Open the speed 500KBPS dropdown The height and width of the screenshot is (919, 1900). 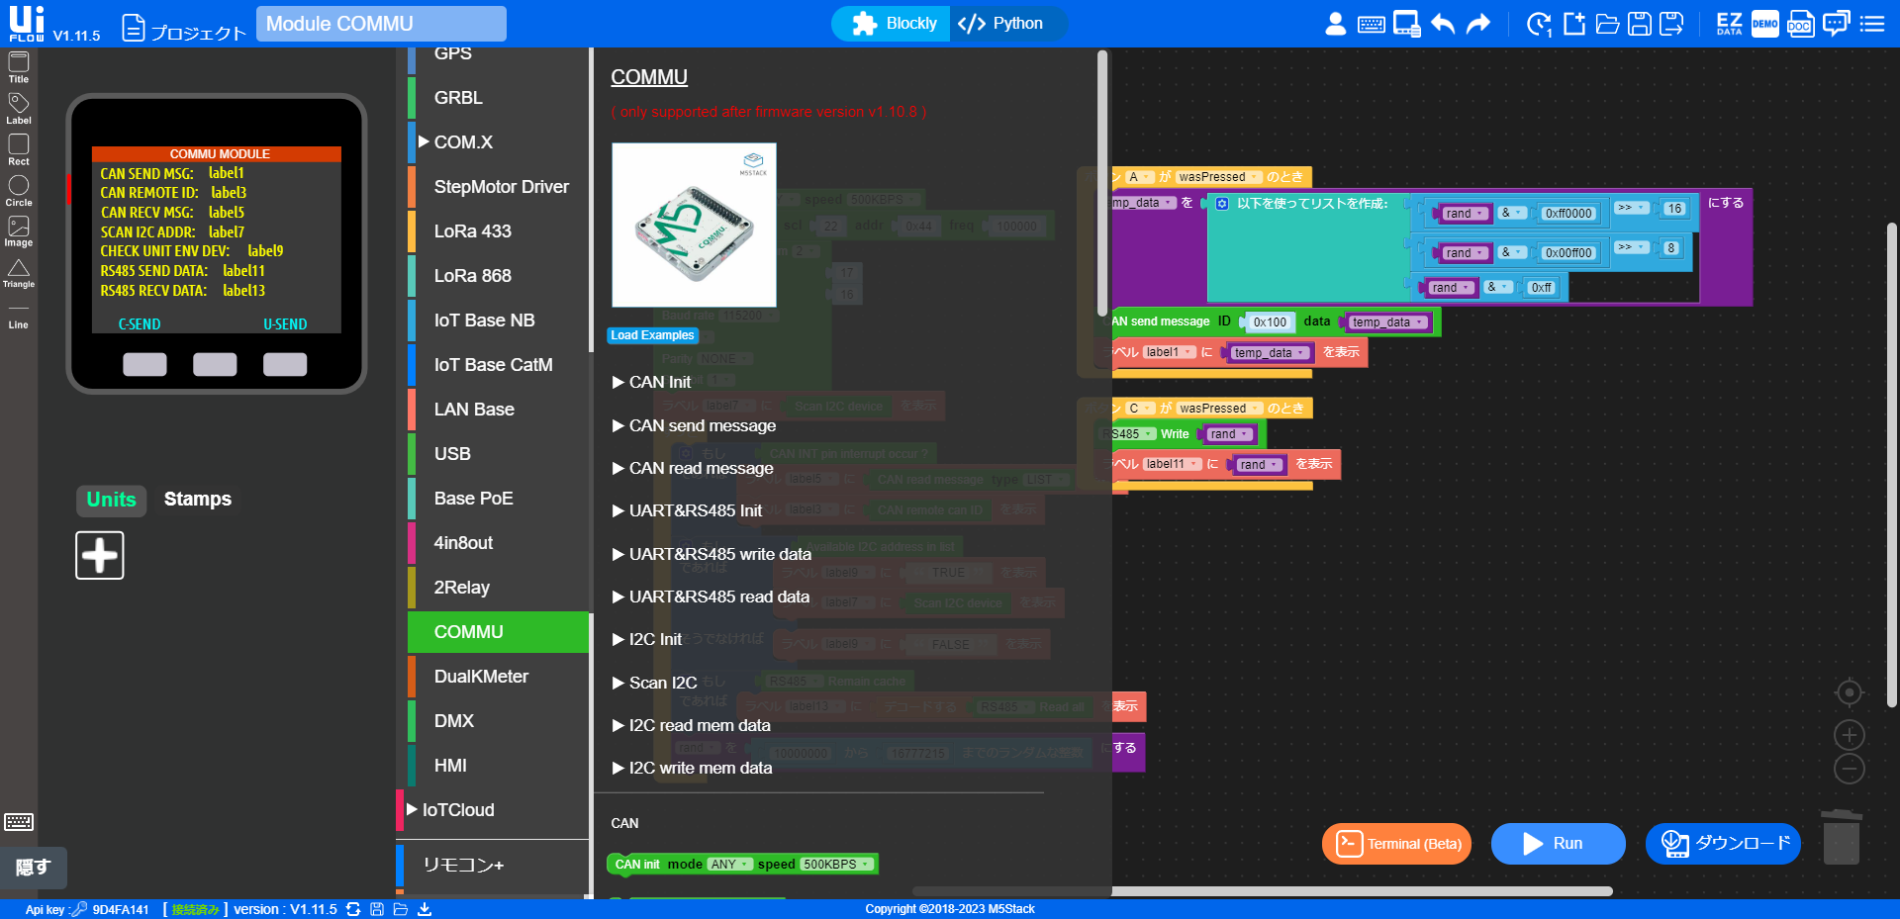click(837, 865)
